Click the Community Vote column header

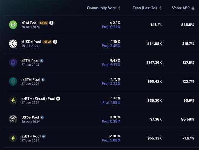[x=101, y=8]
